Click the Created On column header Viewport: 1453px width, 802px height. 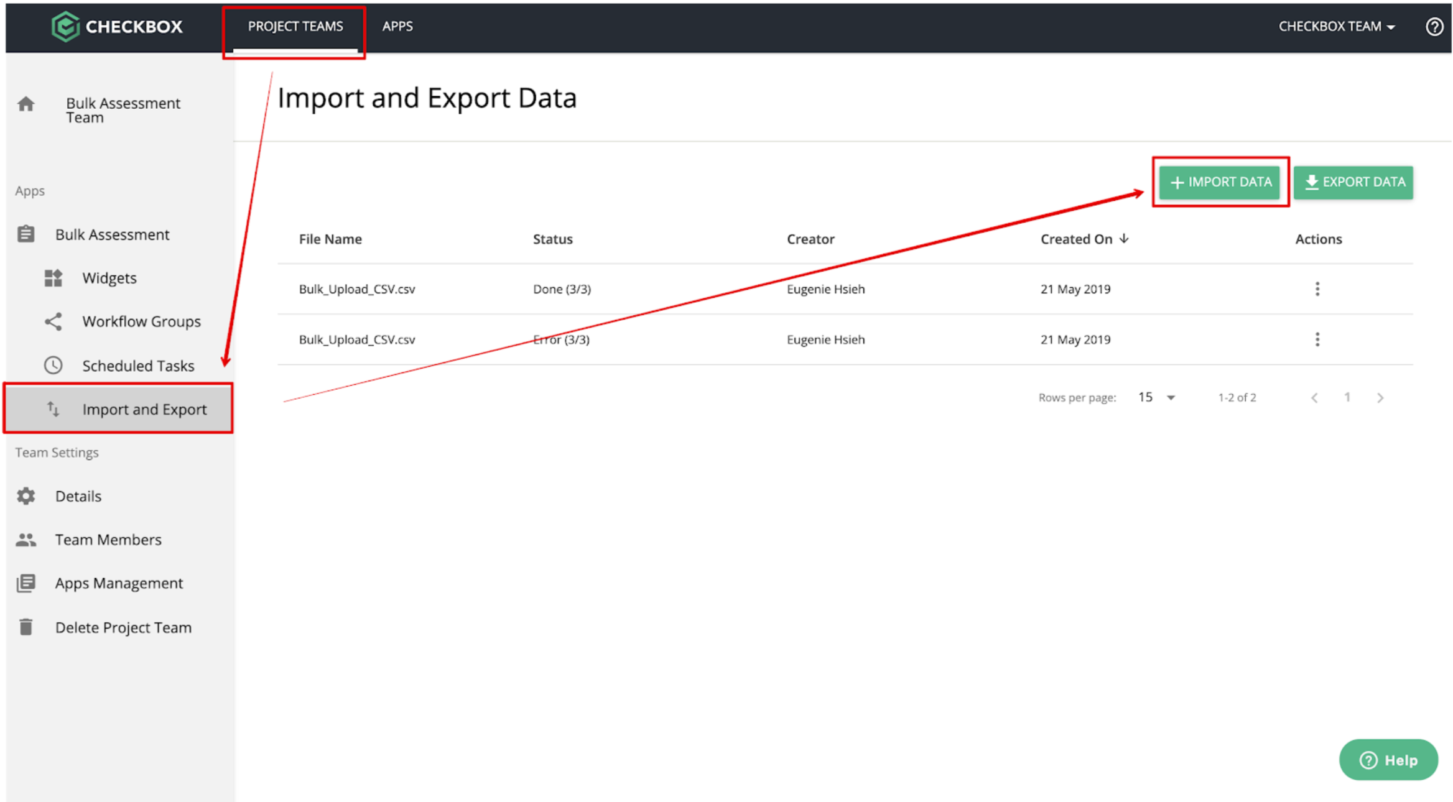click(1076, 239)
